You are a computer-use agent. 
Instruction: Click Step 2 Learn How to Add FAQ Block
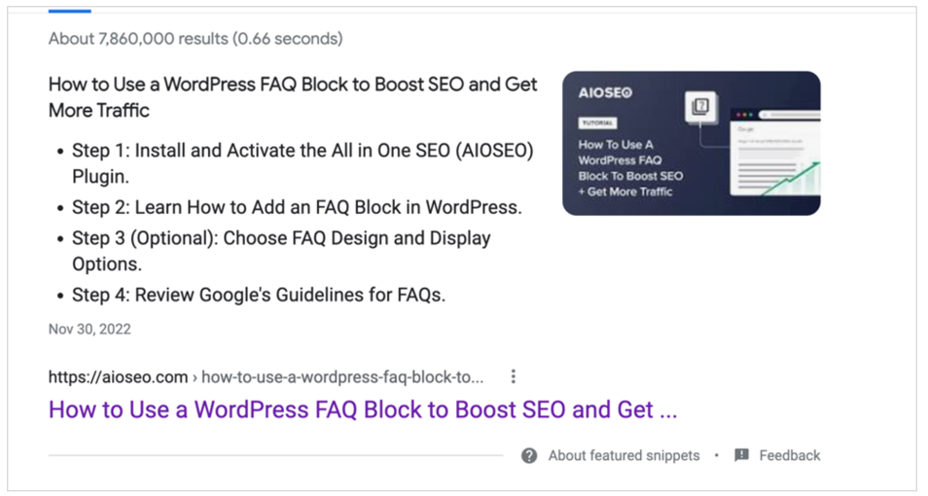297,207
